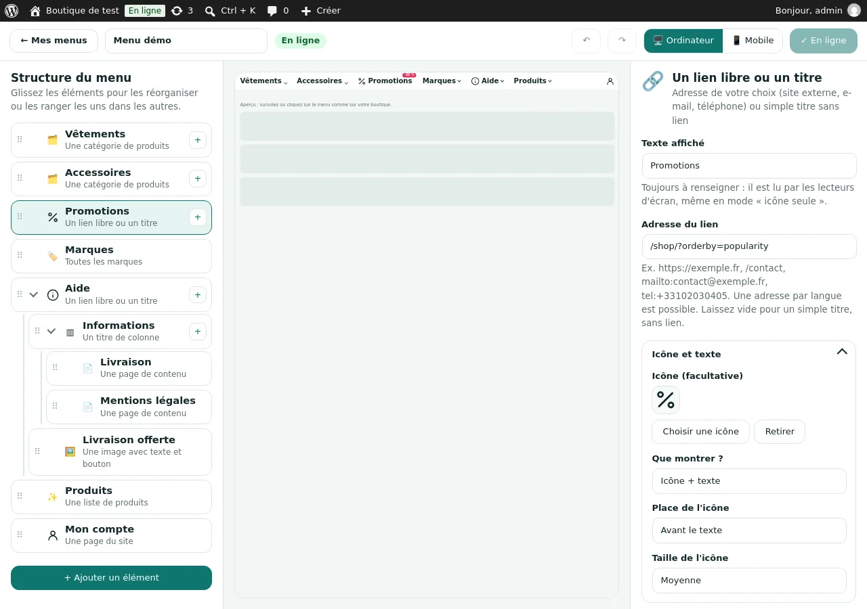Open the 'Que montrer ?' dropdown
Screen dimensions: 867x609
click(x=749, y=481)
